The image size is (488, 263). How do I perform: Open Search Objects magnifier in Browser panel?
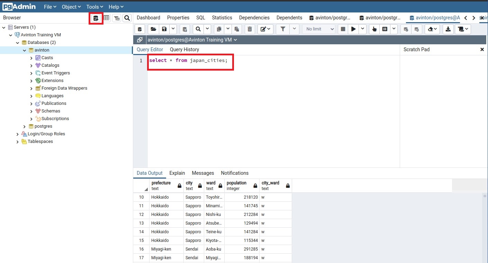pyautogui.click(x=127, y=18)
